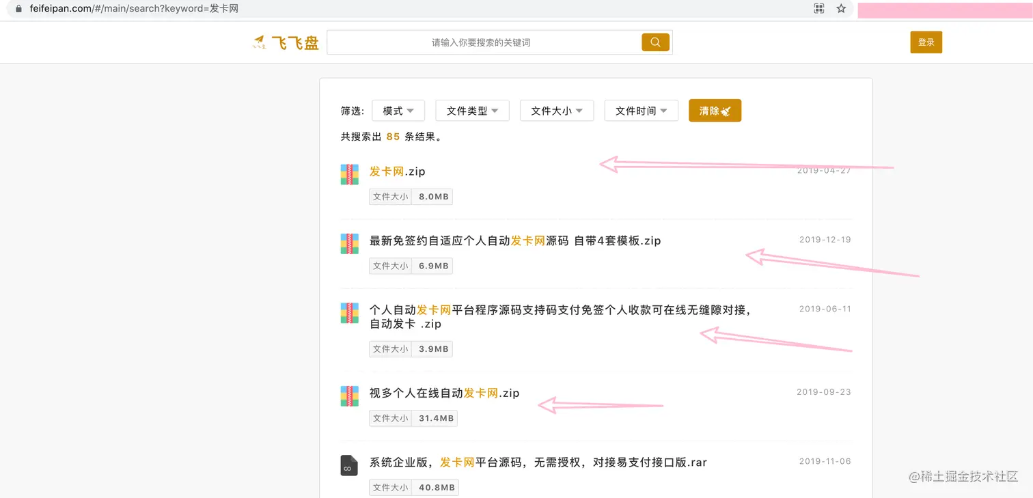Click the browser address bar URL
The image size is (1033, 498).
pos(134,9)
